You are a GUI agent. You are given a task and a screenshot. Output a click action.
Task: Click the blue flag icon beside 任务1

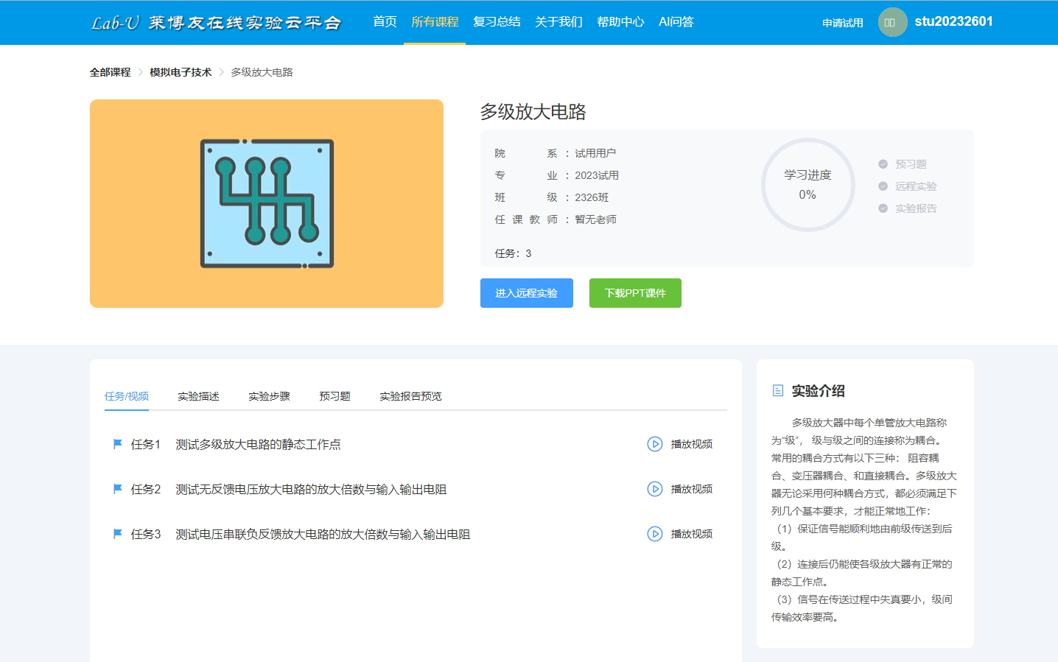pos(117,444)
